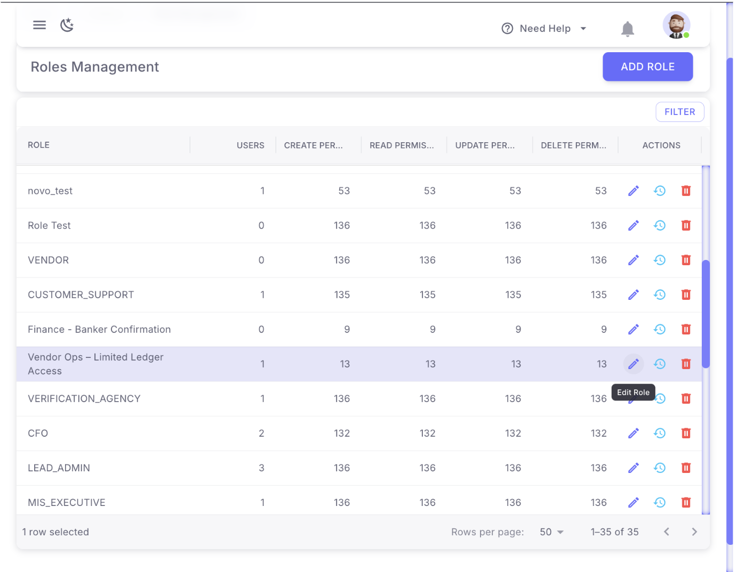Open the user profile avatar

(x=676, y=26)
